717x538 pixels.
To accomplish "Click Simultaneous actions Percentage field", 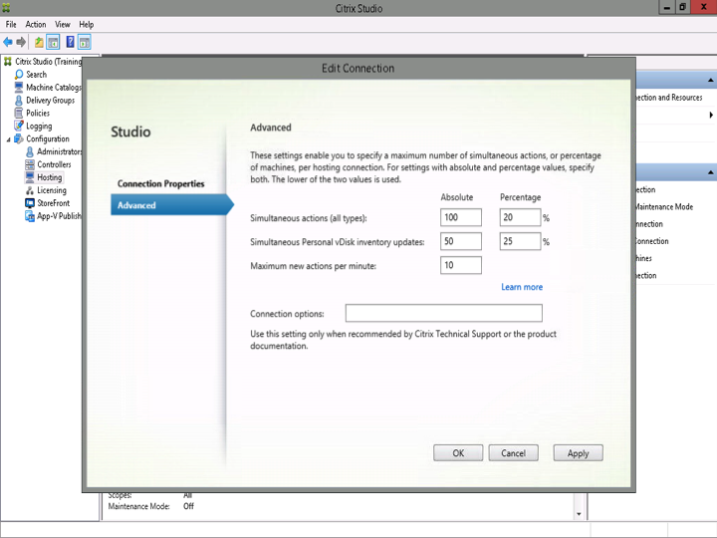I will click(521, 217).
